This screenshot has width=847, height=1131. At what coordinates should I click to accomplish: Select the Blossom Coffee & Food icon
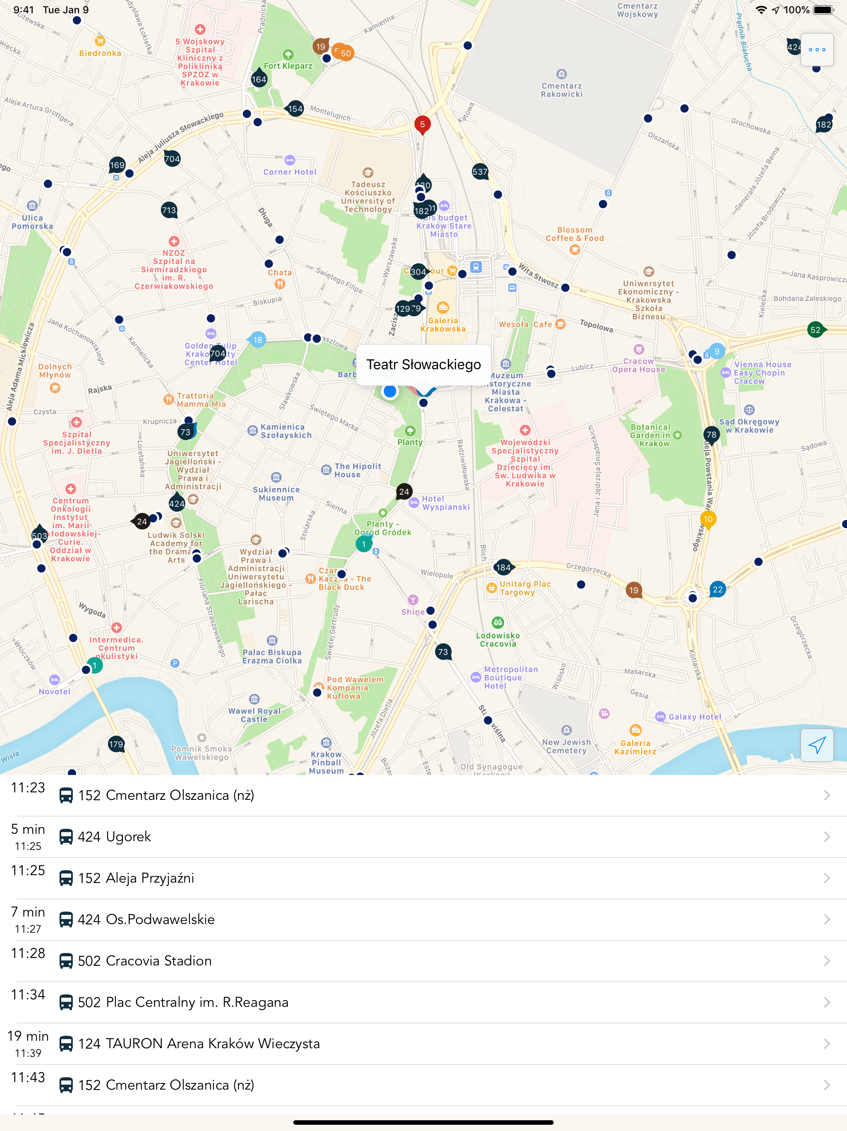click(x=575, y=250)
